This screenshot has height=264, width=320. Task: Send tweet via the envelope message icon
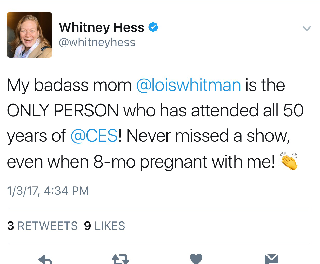tap(271, 259)
